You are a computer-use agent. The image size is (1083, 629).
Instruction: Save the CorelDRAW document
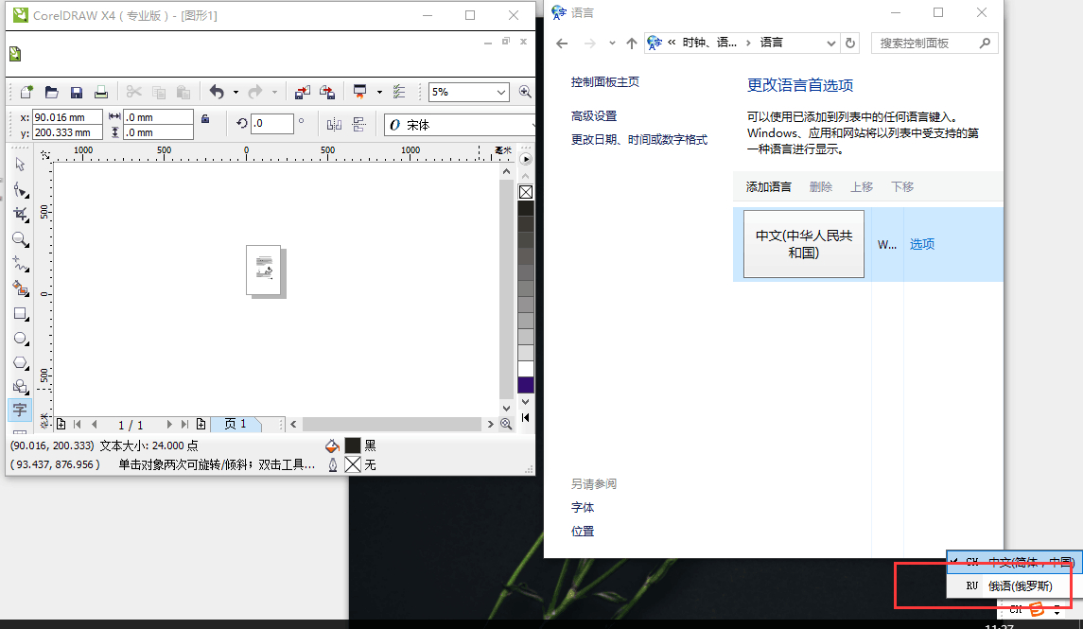77,92
